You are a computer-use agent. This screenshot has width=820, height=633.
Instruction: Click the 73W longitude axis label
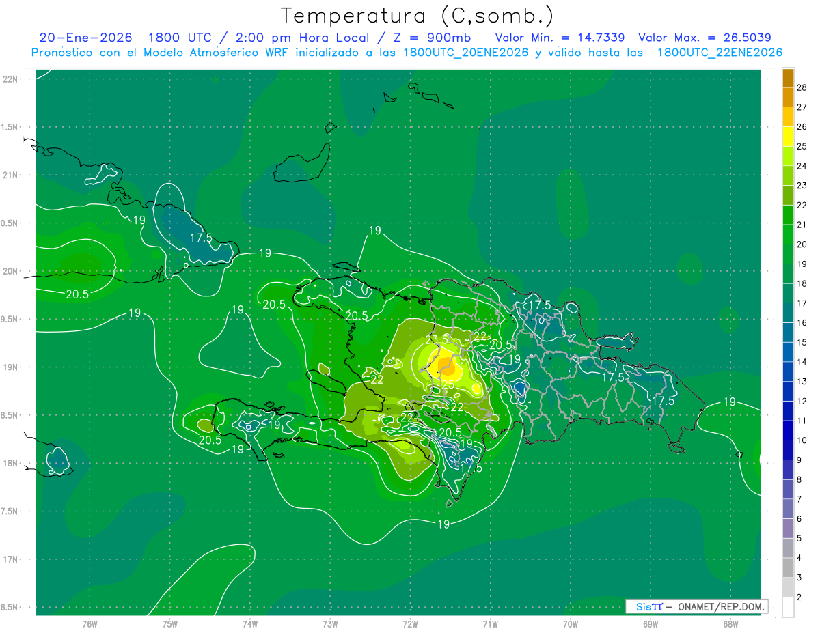pyautogui.click(x=330, y=624)
